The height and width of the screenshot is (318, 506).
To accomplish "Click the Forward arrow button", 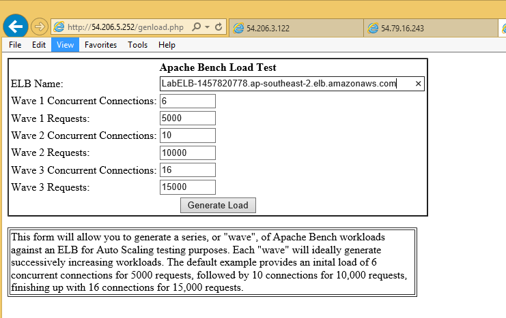I will (x=40, y=27).
